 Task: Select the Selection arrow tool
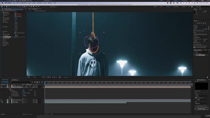click(4, 7)
